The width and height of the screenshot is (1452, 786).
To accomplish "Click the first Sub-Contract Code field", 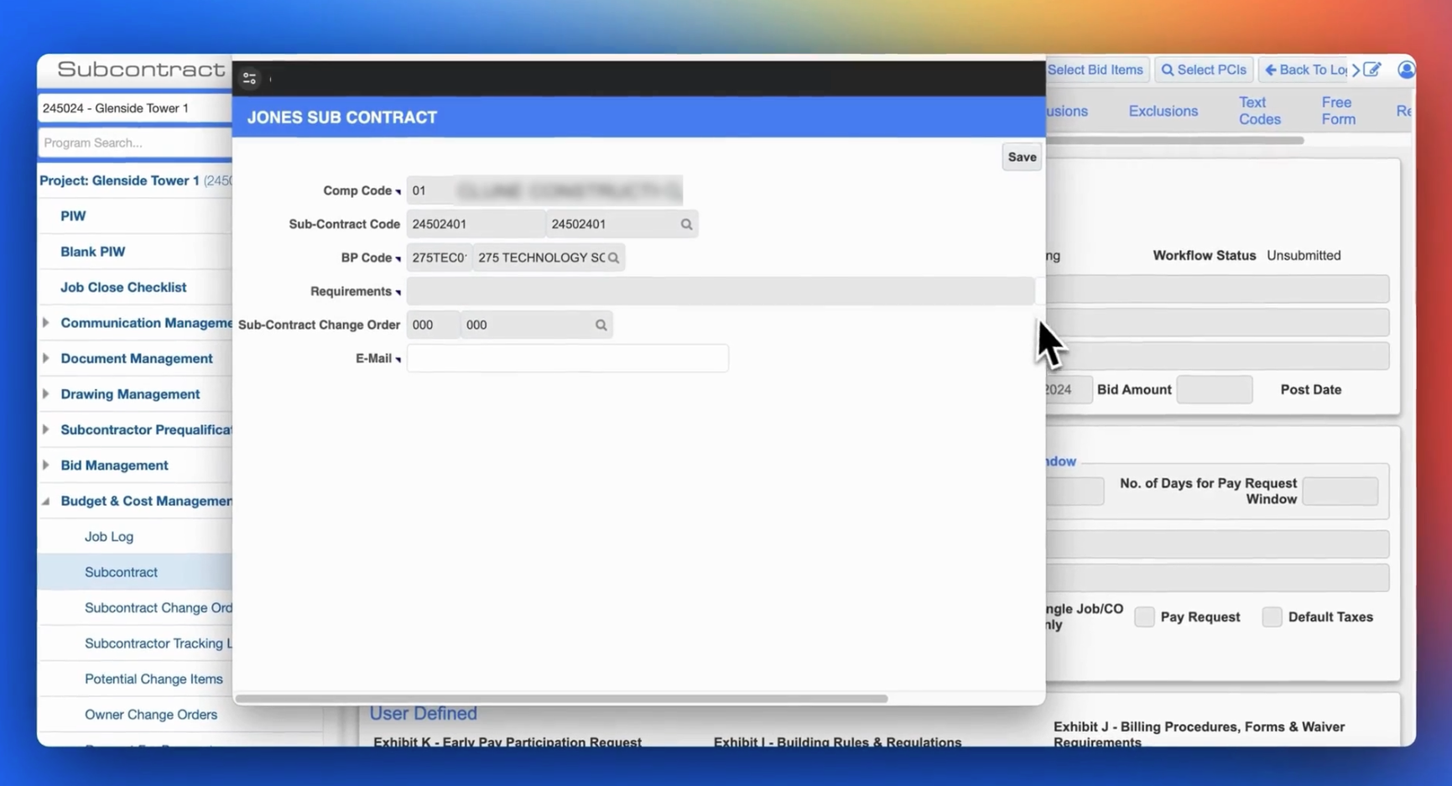I will pyautogui.click(x=476, y=224).
